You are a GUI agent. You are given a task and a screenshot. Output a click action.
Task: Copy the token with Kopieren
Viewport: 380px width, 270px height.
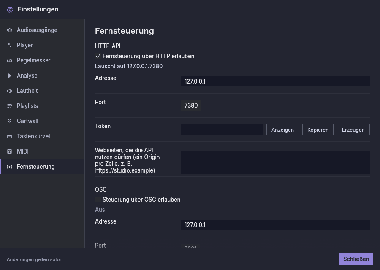(318, 130)
